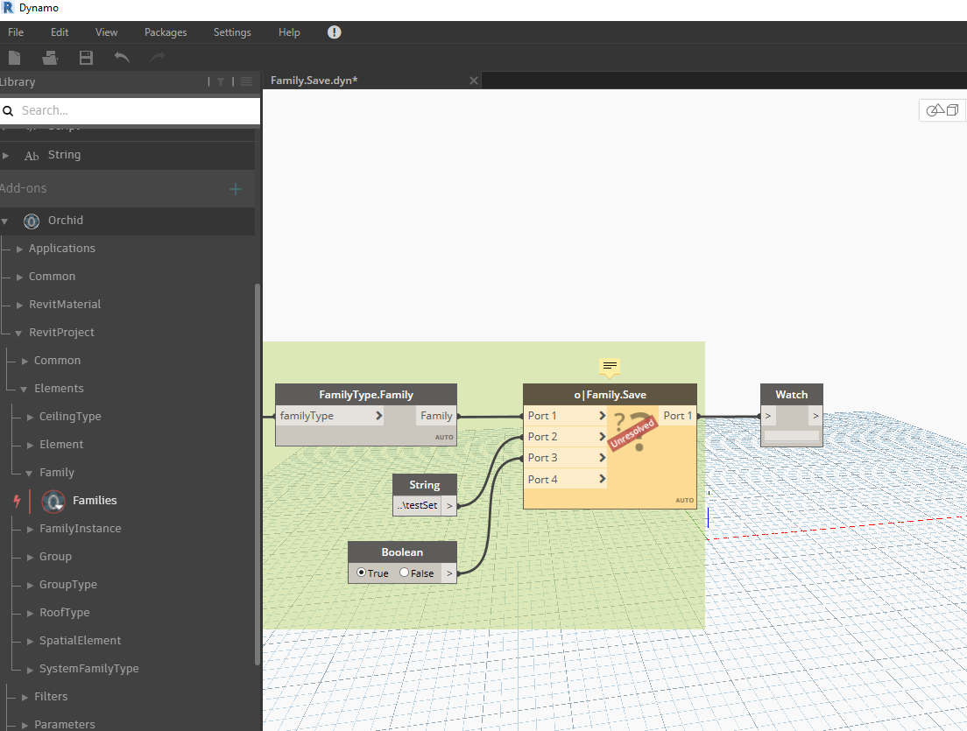Create a new file using the New icon

14,58
